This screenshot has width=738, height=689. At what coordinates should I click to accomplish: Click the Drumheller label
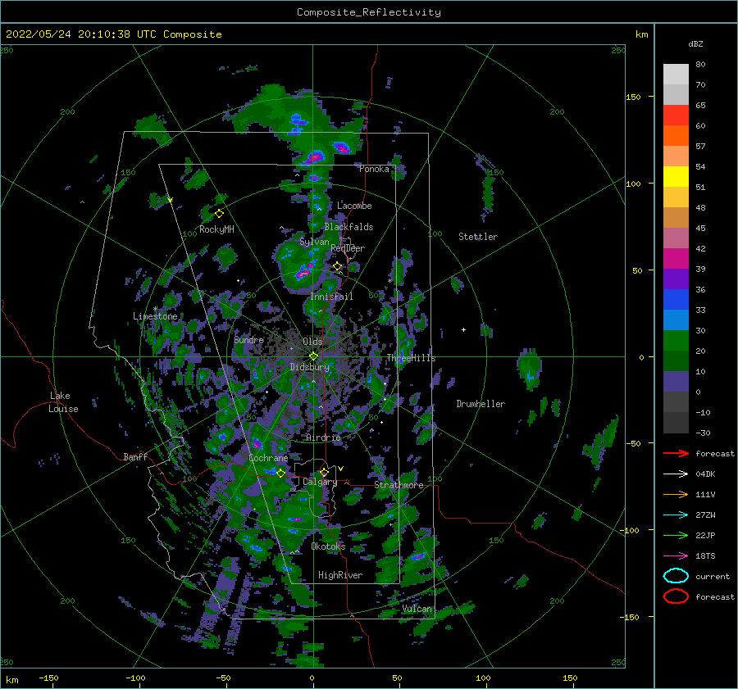coord(481,404)
